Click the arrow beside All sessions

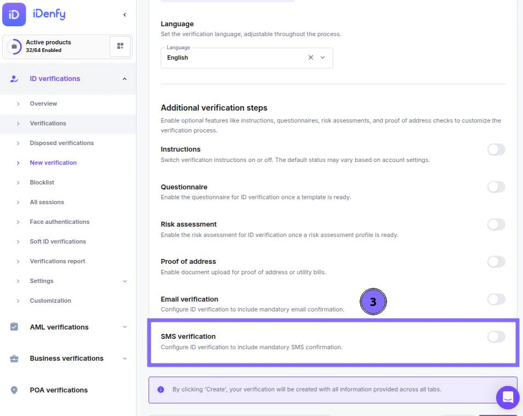pyautogui.click(x=18, y=203)
